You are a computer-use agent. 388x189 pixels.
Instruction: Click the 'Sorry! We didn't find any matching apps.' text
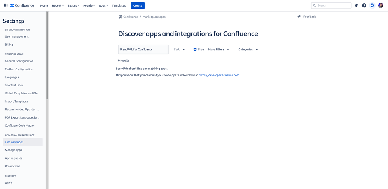(142, 69)
